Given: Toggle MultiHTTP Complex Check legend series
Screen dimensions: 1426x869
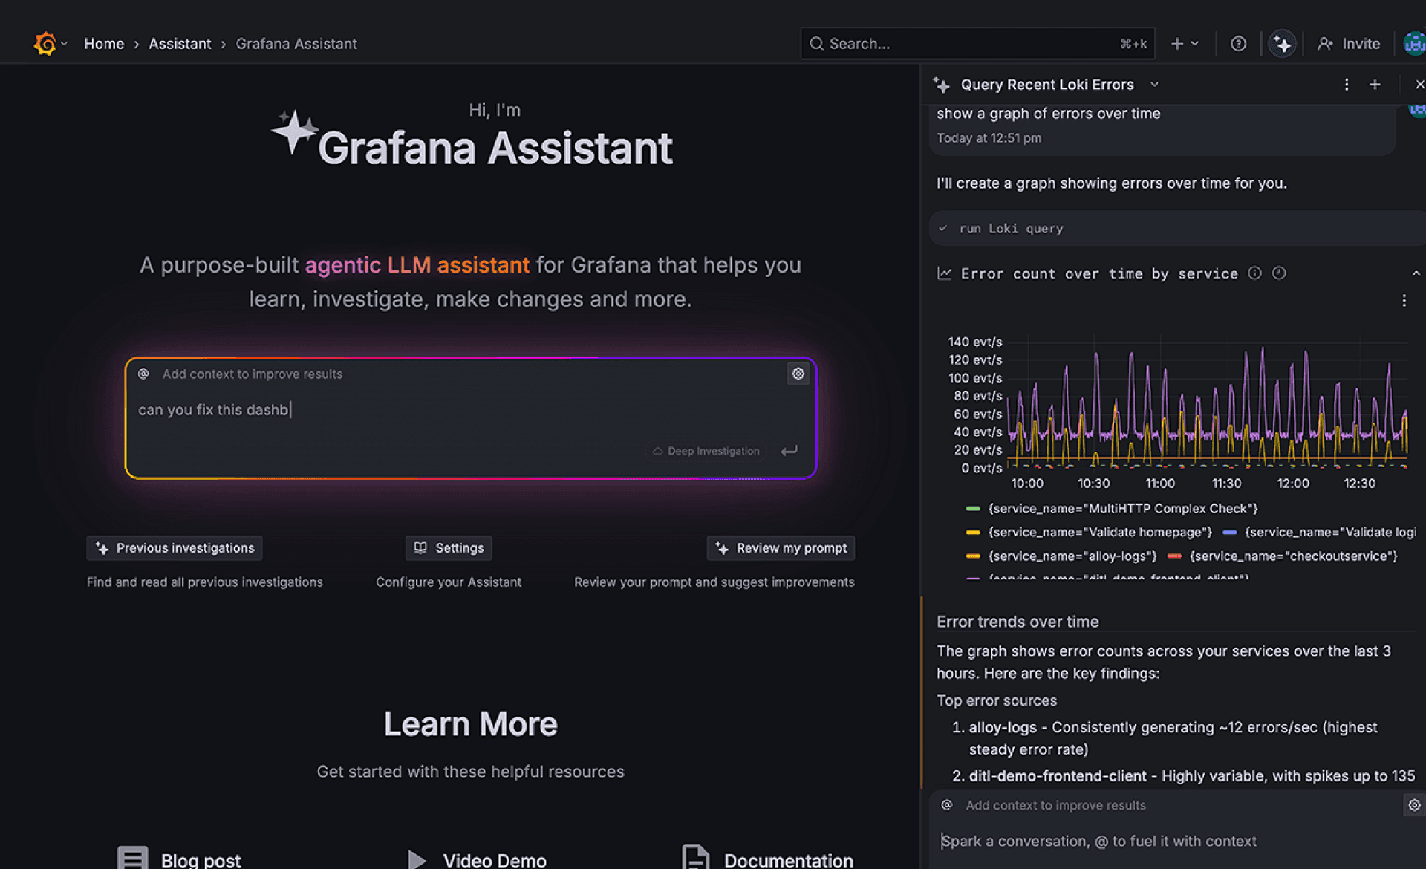Looking at the screenshot, I should [x=1111, y=509].
